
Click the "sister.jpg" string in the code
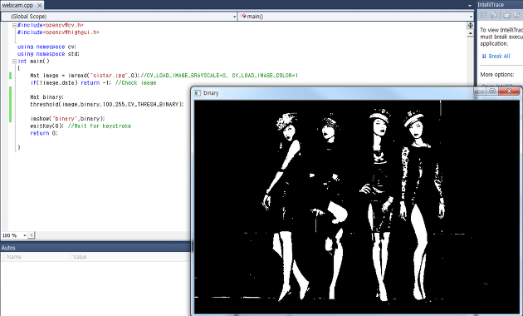coord(109,76)
